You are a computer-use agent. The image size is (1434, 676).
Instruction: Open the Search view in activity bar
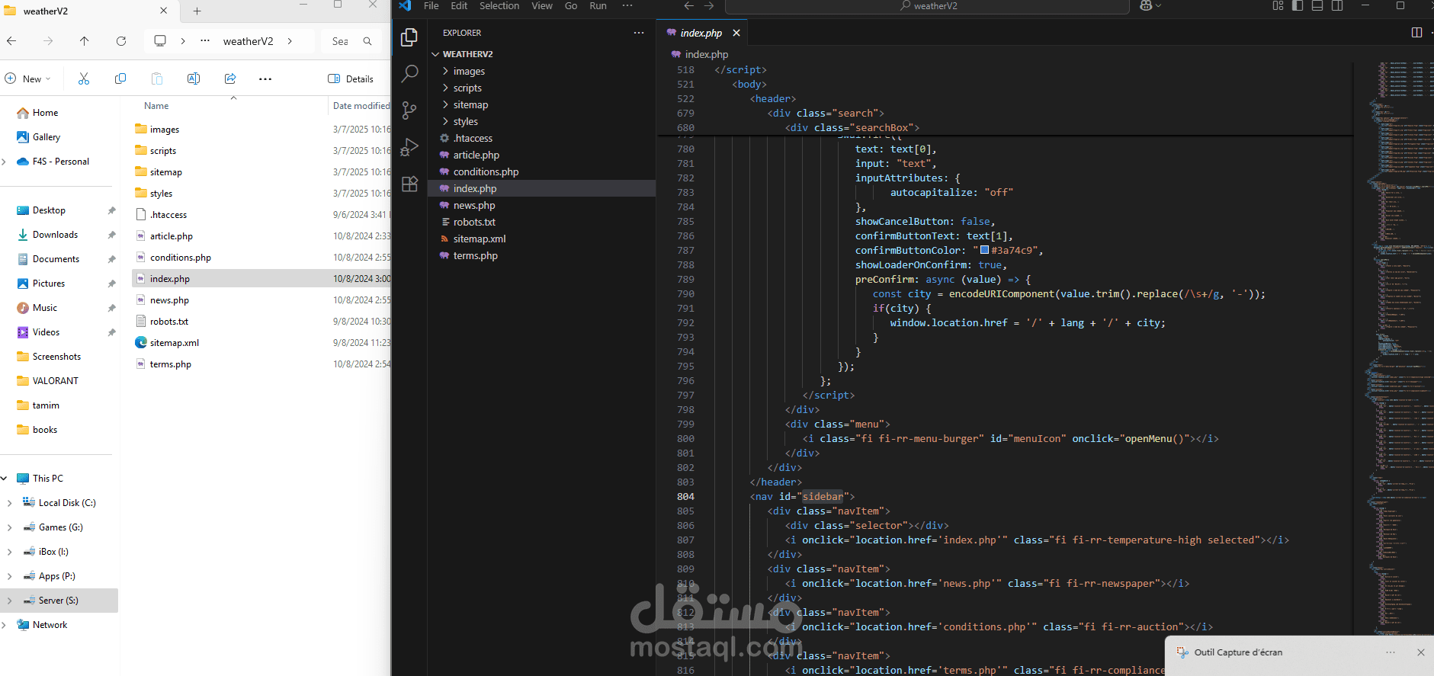[409, 73]
